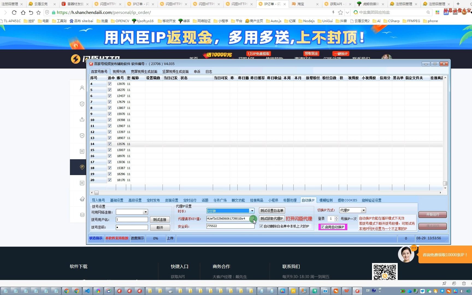Open user profile icon in website sidebar
Viewport: 472px width, 295px height.
point(82,88)
